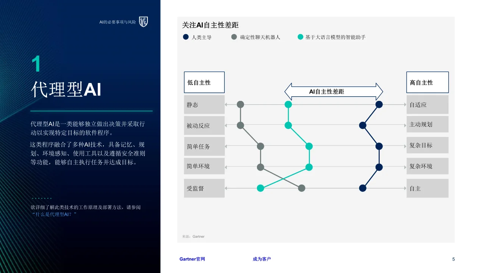The width and height of the screenshot is (485, 273).
Task: Click the gray dot on 被动反应 row
Action: [x=240, y=125]
